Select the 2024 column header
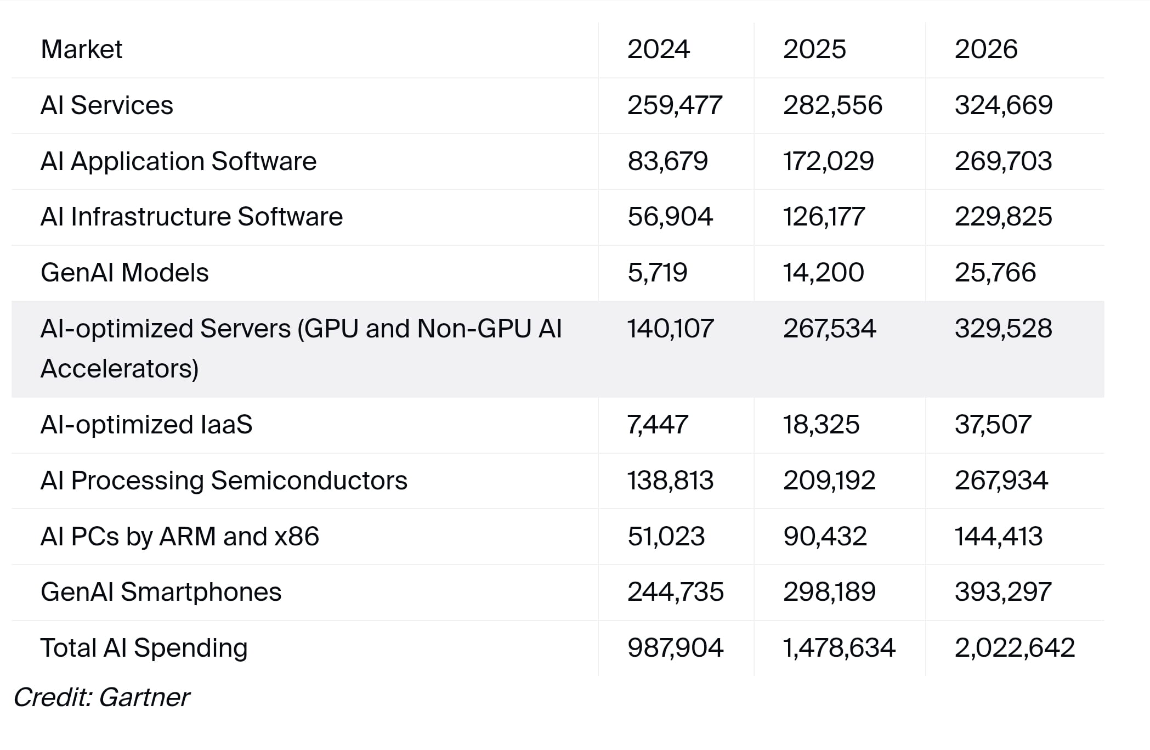Image resolution: width=1150 pixels, height=750 pixels. [x=658, y=49]
